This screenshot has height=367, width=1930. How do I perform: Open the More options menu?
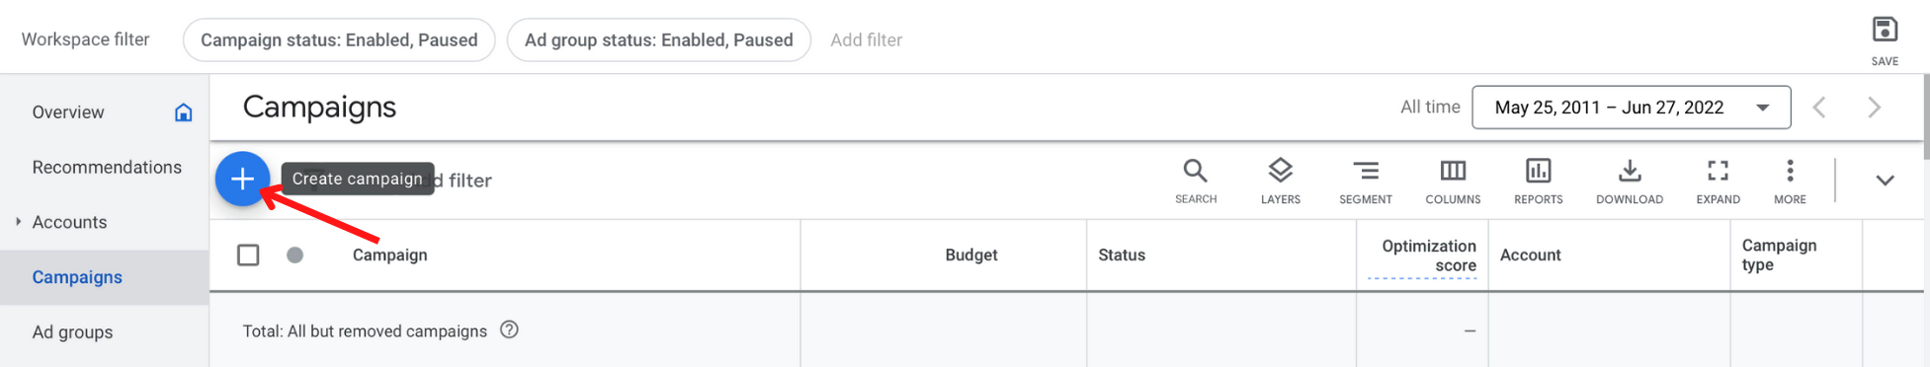(x=1790, y=182)
